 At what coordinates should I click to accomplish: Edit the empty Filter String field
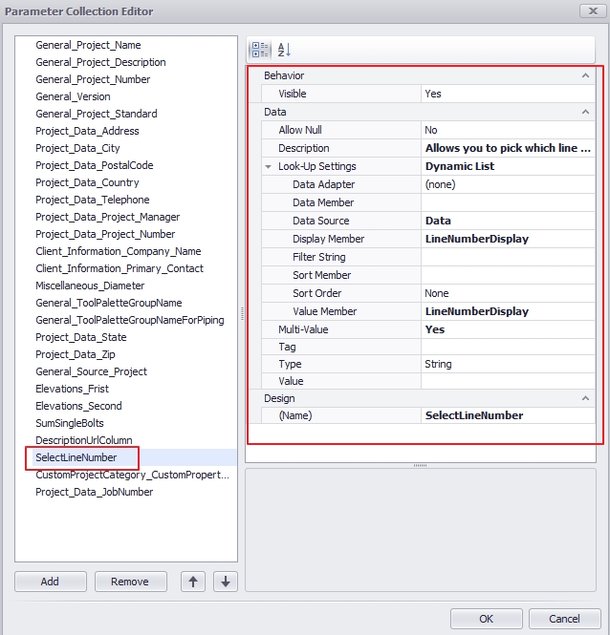point(508,257)
